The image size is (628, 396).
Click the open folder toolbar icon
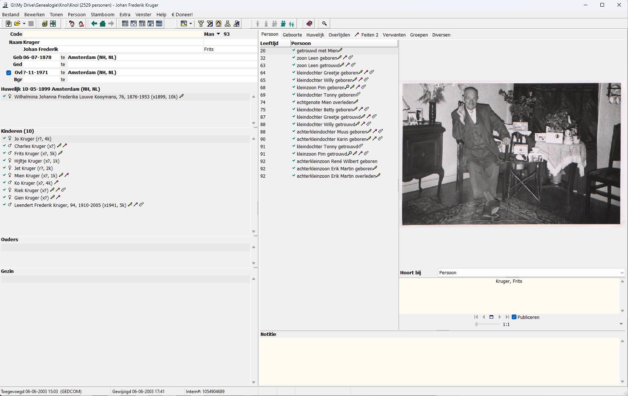click(17, 24)
